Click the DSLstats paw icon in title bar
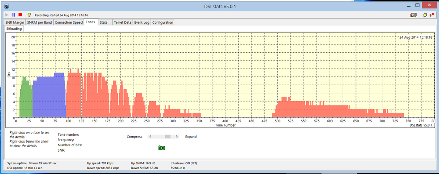 (x=7, y=6)
